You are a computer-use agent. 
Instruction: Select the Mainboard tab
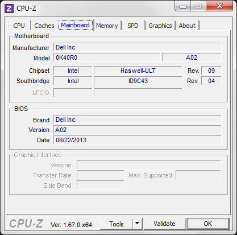pos(76,25)
